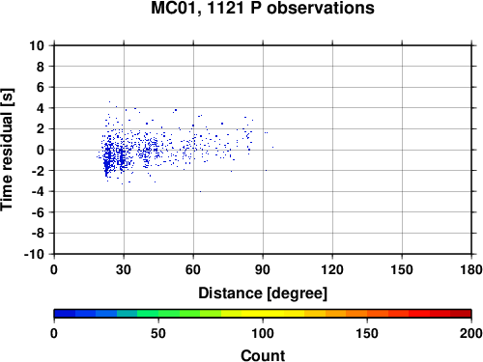This screenshot has height=362, width=483.
Task: Click the x-axis tick label '120'
Action: pos(332,269)
